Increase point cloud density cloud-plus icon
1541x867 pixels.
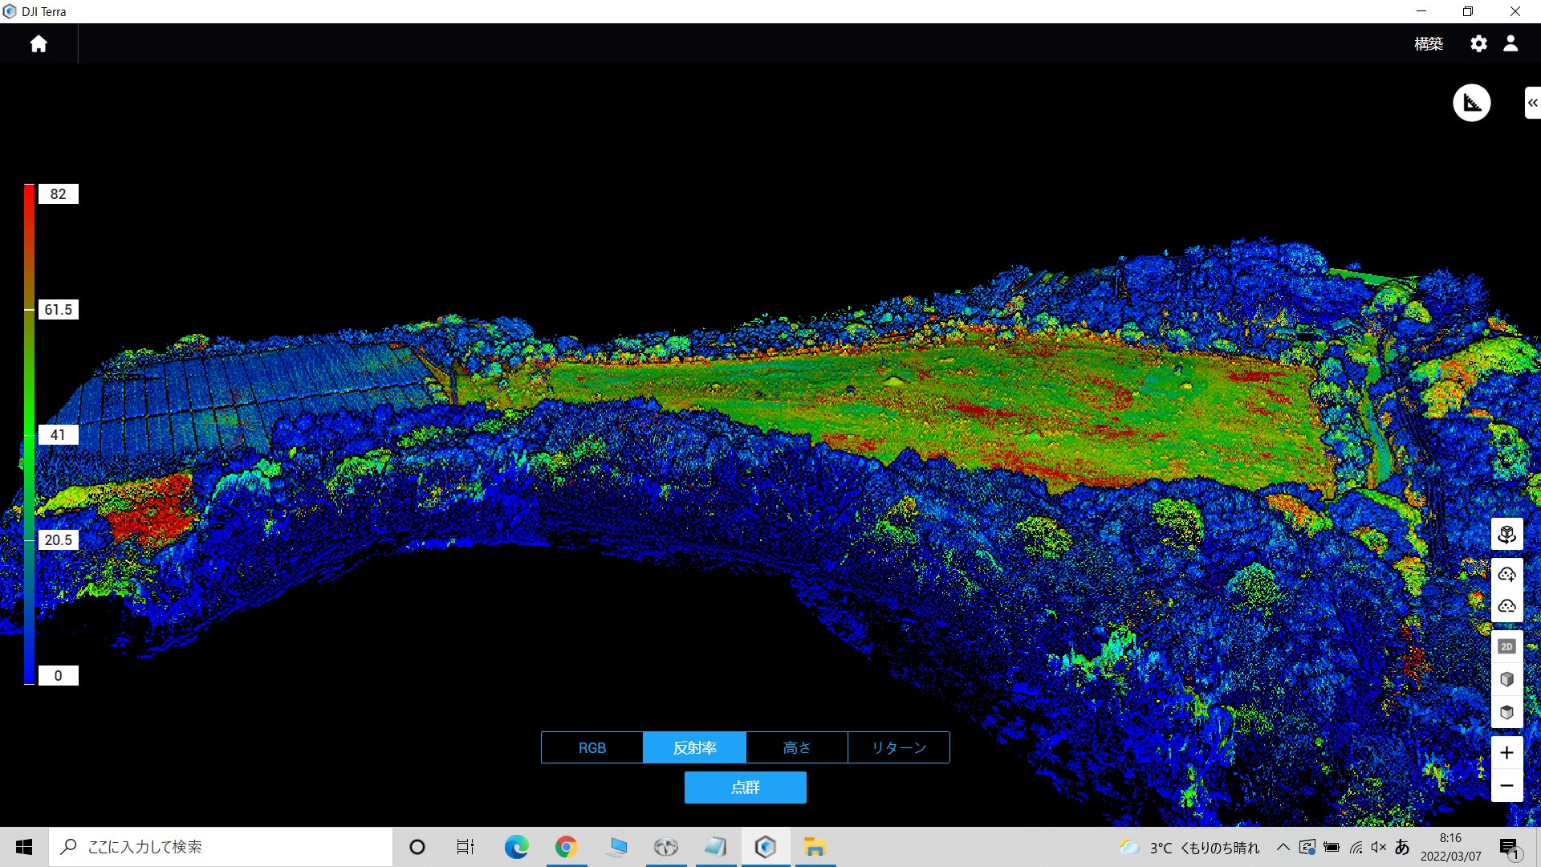(x=1506, y=574)
